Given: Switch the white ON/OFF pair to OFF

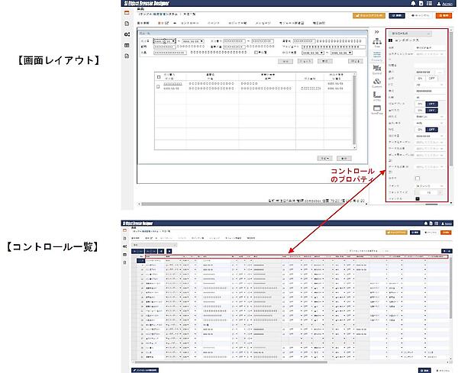Looking at the screenshot, I should 432,79.
